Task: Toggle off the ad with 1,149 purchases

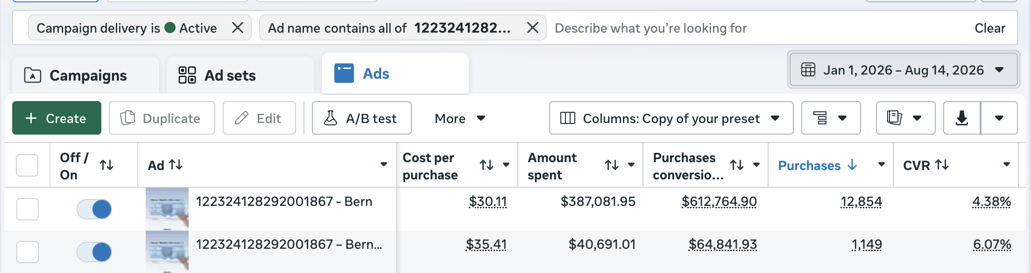Action: click(94, 252)
